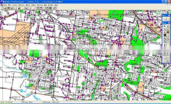This screenshot has height=104, width=171.
Task: Pick the Grabber hand tool
Action: pyautogui.click(x=168, y=41)
